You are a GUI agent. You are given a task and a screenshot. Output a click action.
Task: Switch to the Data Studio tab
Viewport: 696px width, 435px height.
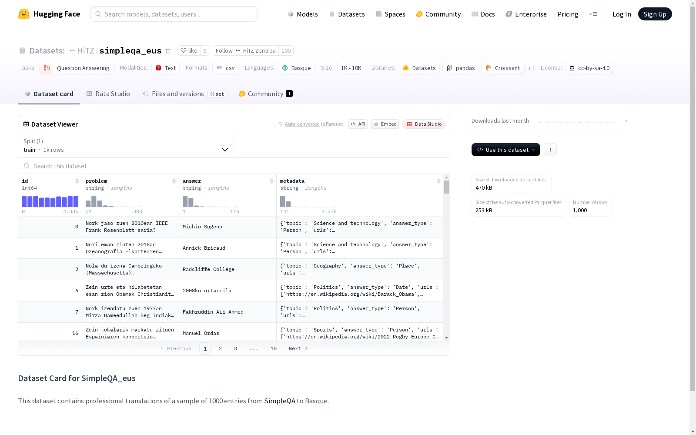108,94
